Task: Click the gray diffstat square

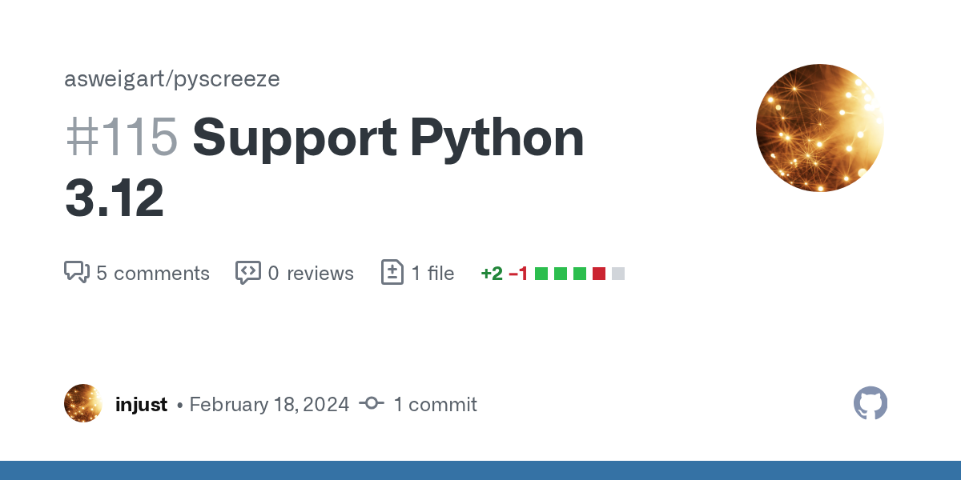Action: pos(618,274)
